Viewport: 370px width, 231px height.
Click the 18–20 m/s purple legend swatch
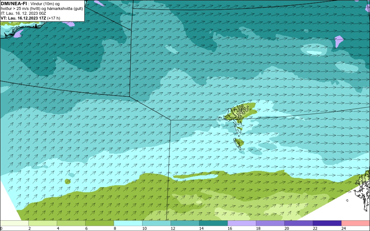click(270, 223)
